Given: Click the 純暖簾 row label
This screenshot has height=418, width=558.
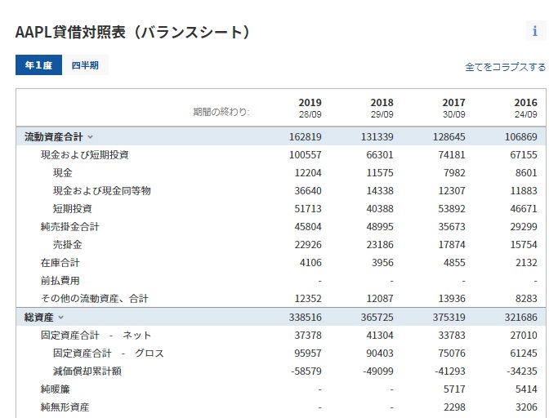Looking at the screenshot, I should (x=56, y=389).
